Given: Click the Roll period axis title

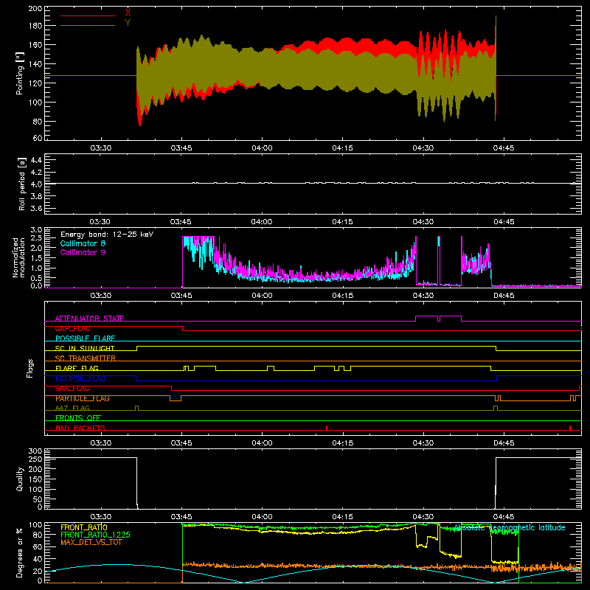Looking at the screenshot, I should [x=22, y=184].
